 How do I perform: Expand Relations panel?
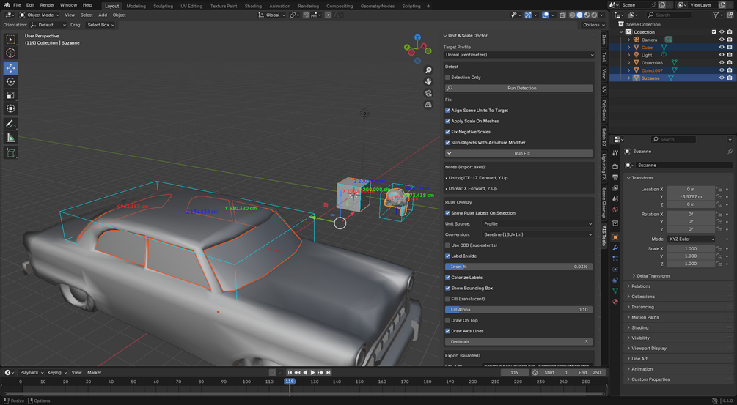(x=641, y=286)
